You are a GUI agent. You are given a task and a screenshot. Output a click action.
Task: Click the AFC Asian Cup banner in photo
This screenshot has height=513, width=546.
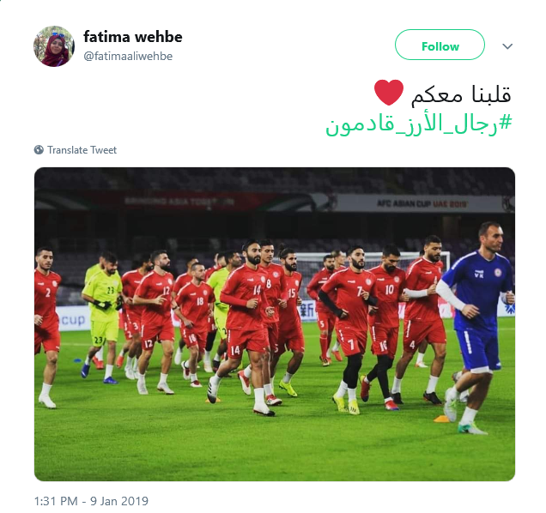coord(422,203)
